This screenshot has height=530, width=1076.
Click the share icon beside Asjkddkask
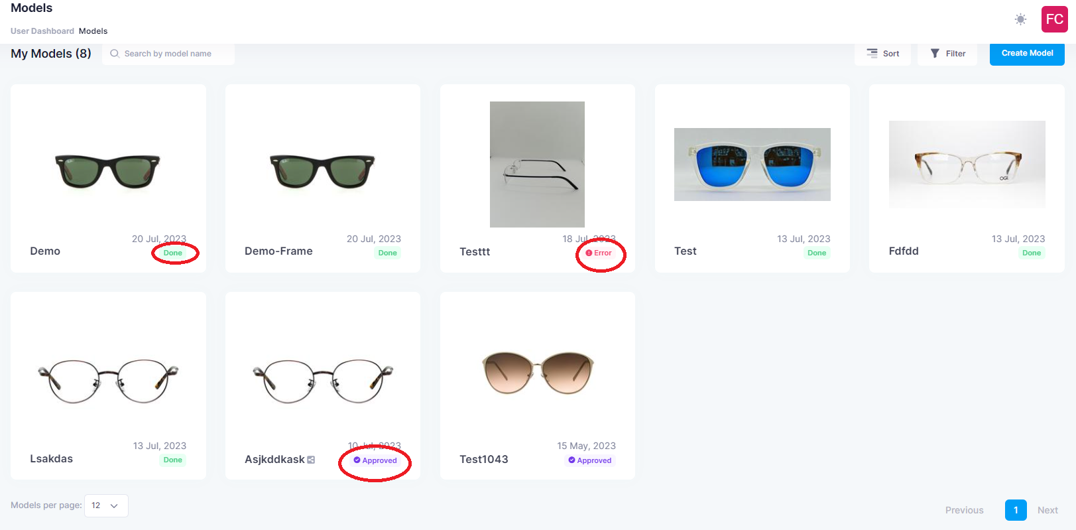click(x=311, y=460)
